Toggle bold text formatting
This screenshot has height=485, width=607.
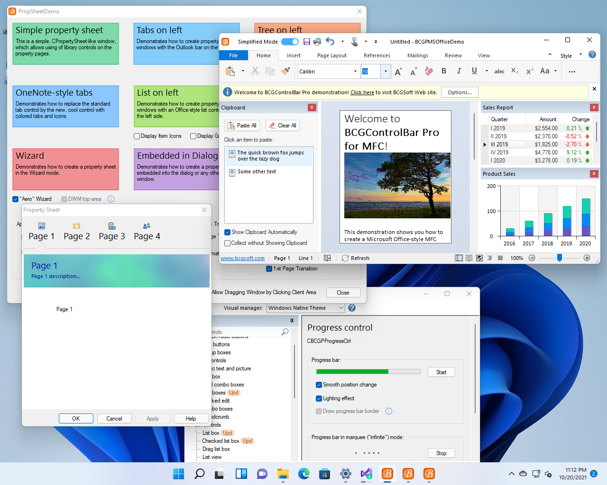[x=444, y=71]
